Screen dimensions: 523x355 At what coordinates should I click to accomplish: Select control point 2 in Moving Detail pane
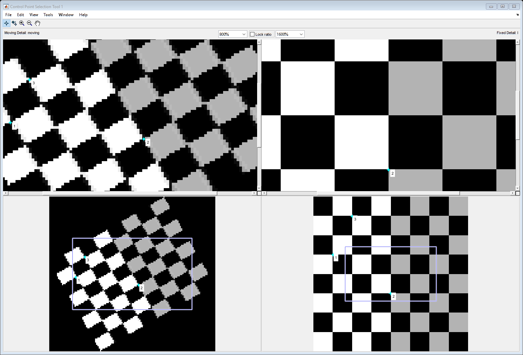pyautogui.click(x=144, y=139)
